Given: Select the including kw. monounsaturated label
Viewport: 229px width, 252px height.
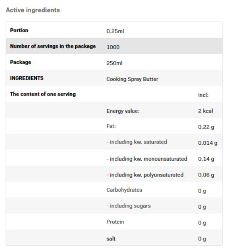Looking at the screenshot, I should click(147, 159).
